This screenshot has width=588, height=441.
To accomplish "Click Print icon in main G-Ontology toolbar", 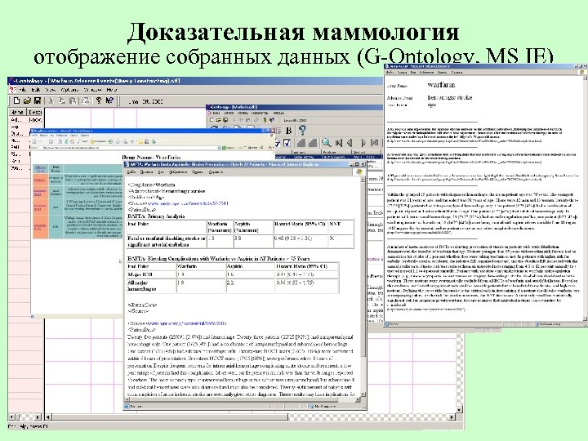I will tap(86, 100).
